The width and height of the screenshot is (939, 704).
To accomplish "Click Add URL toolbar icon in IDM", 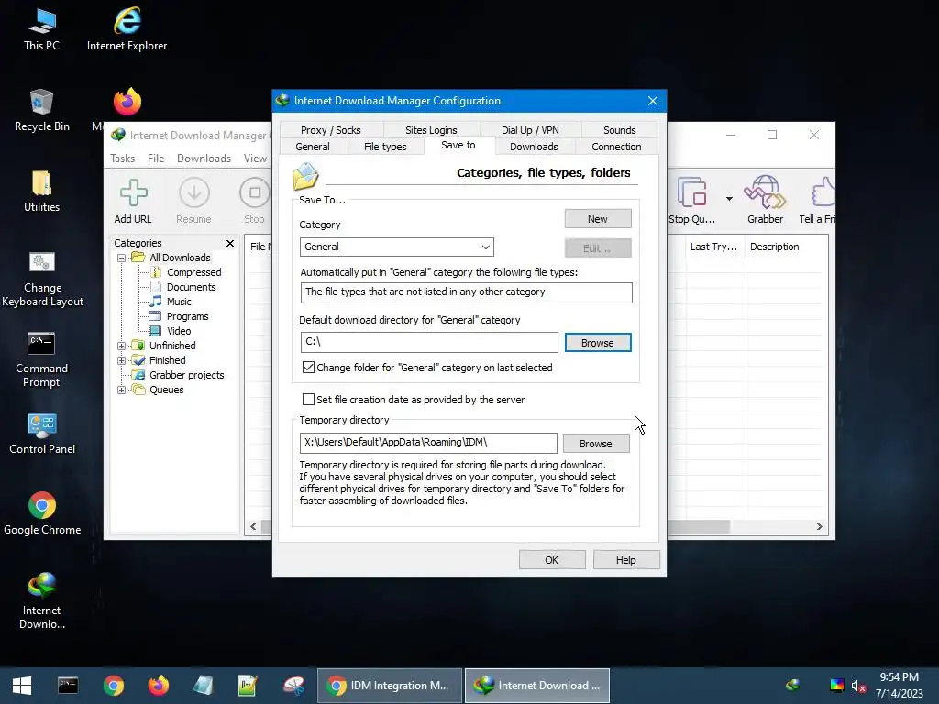I will 133,202.
